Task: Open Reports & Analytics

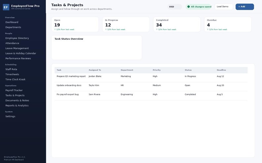Action: click(17, 105)
